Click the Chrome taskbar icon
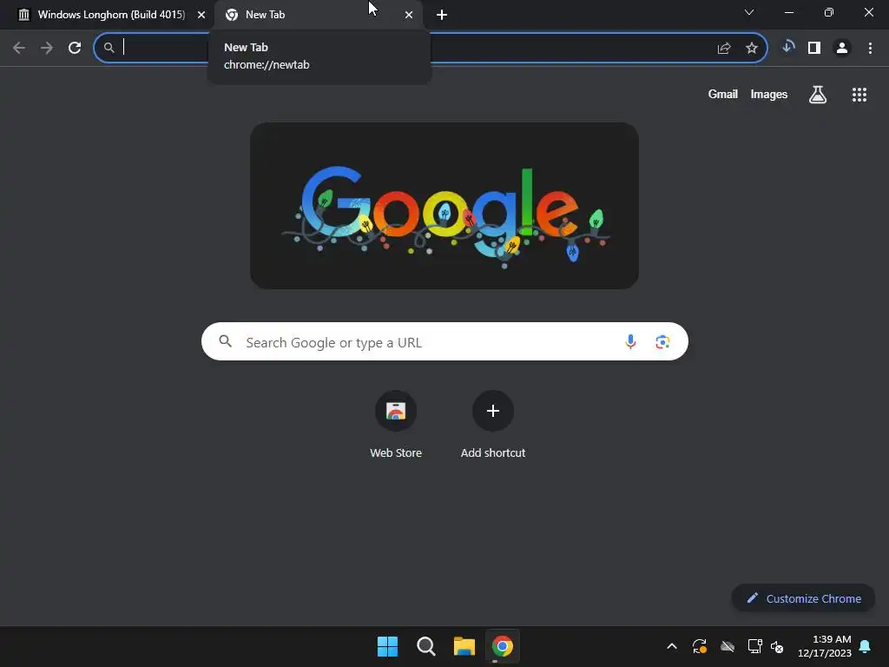This screenshot has height=667, width=889. point(503,646)
